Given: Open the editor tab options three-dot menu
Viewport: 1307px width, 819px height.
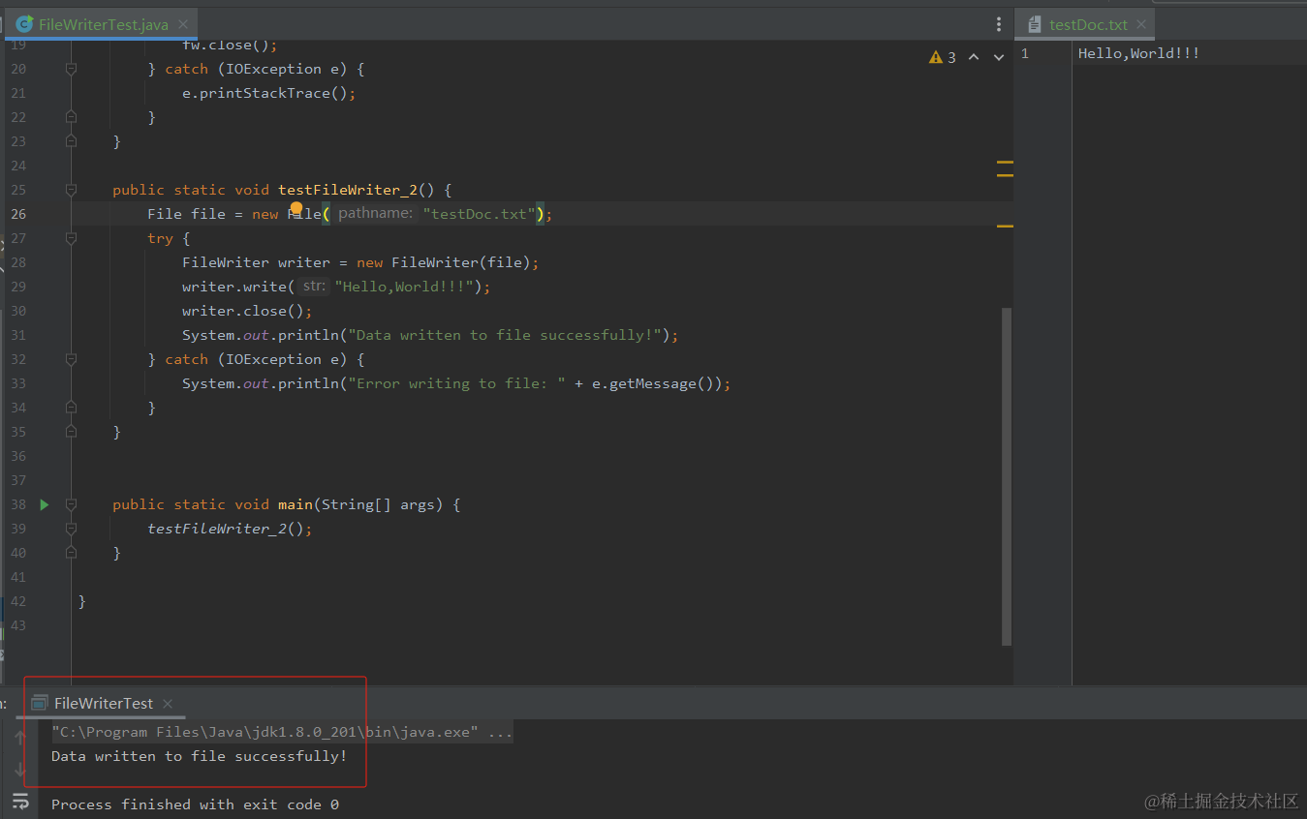Looking at the screenshot, I should [x=999, y=24].
